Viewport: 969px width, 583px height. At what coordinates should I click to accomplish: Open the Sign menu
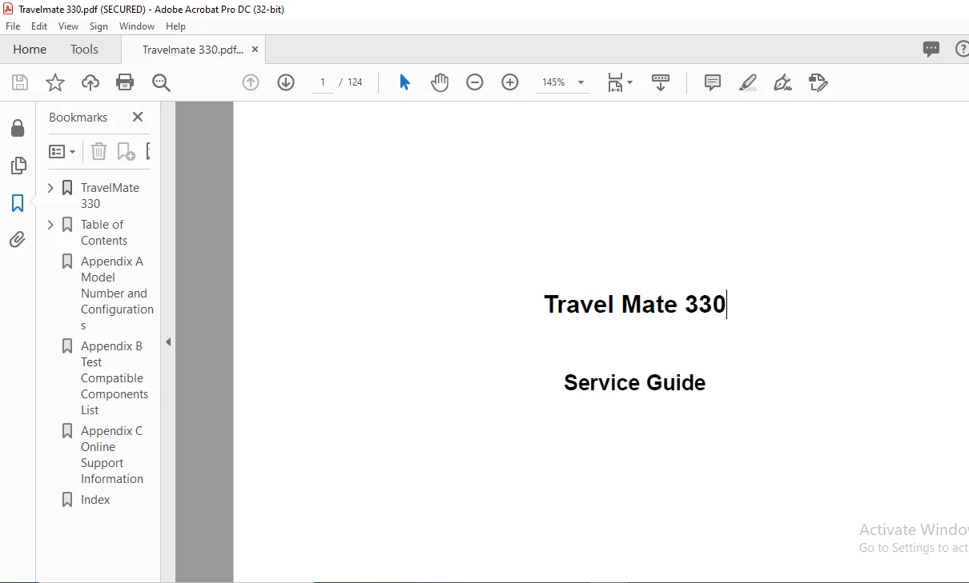(99, 26)
